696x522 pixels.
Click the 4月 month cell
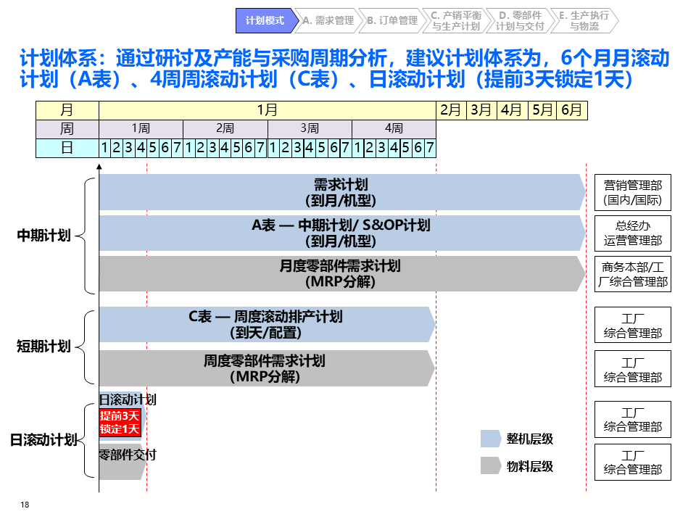pos(512,110)
